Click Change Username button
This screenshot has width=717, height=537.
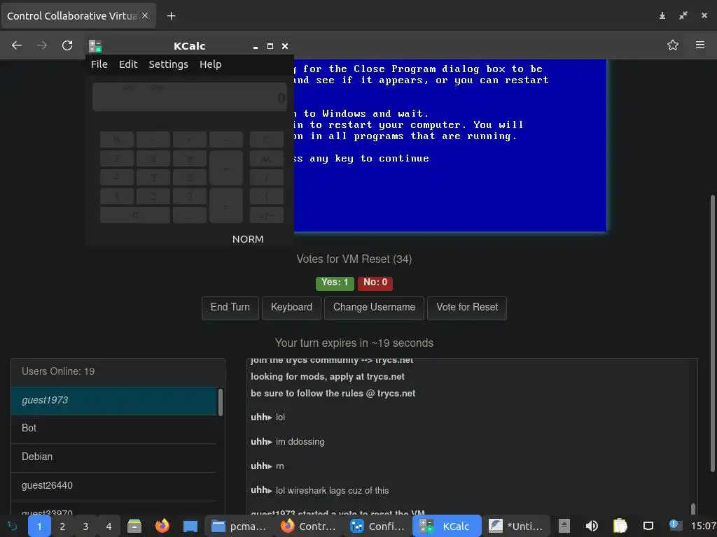[374, 308]
